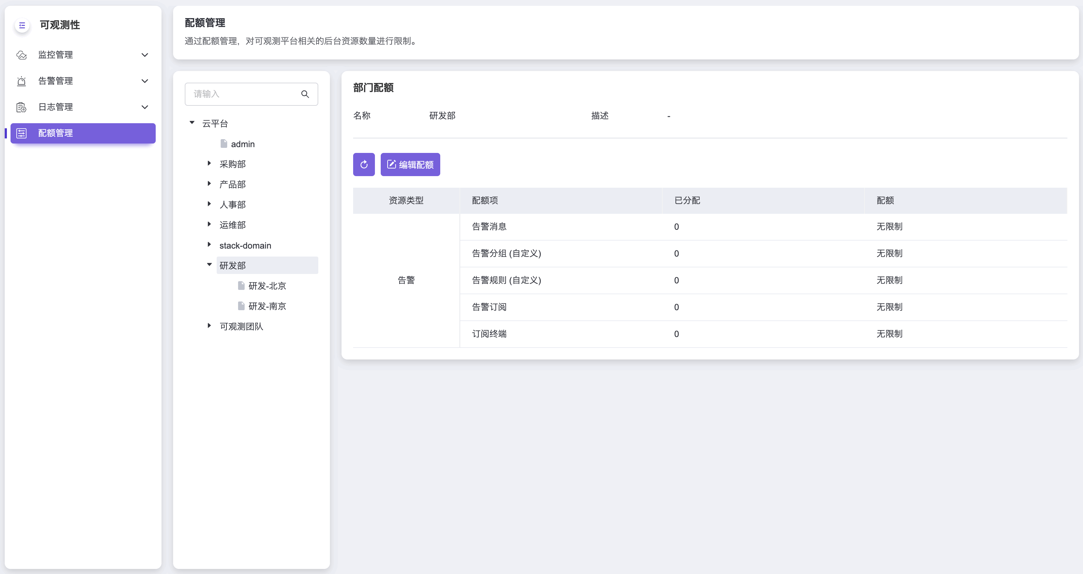1083x574 pixels.
Task: Click the log management document icon
Action: (x=21, y=107)
